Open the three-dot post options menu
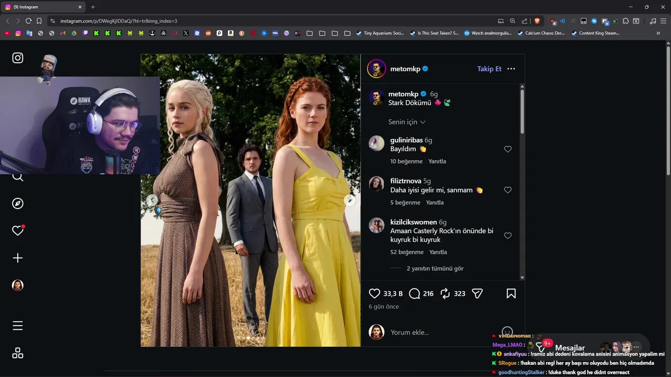Image resolution: width=671 pixels, height=377 pixels. click(x=511, y=69)
